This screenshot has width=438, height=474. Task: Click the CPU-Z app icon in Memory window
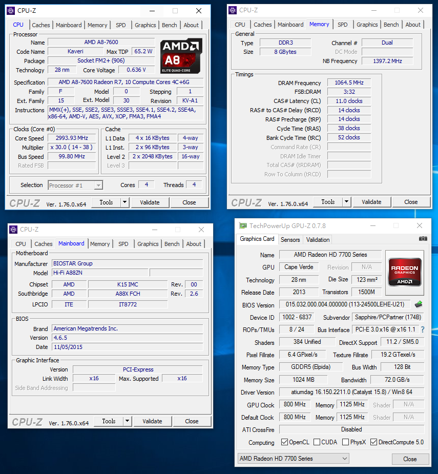(x=233, y=10)
